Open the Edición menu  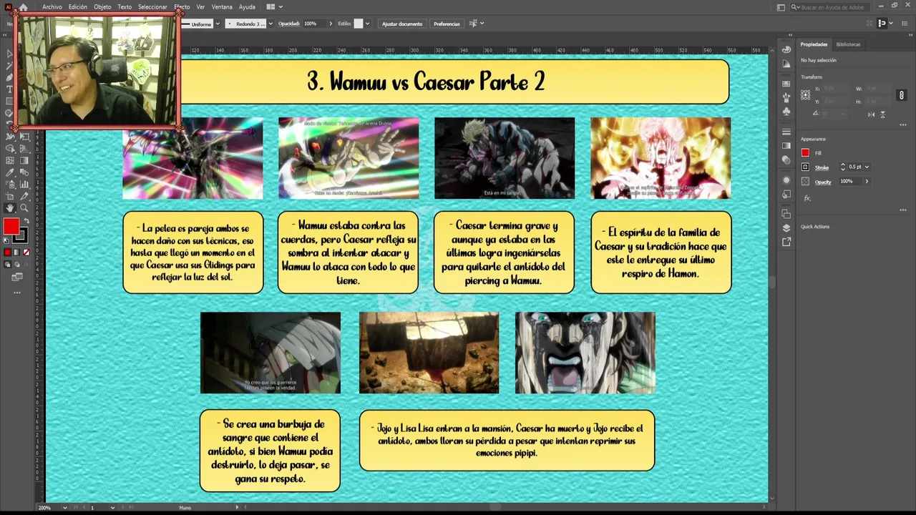(78, 6)
